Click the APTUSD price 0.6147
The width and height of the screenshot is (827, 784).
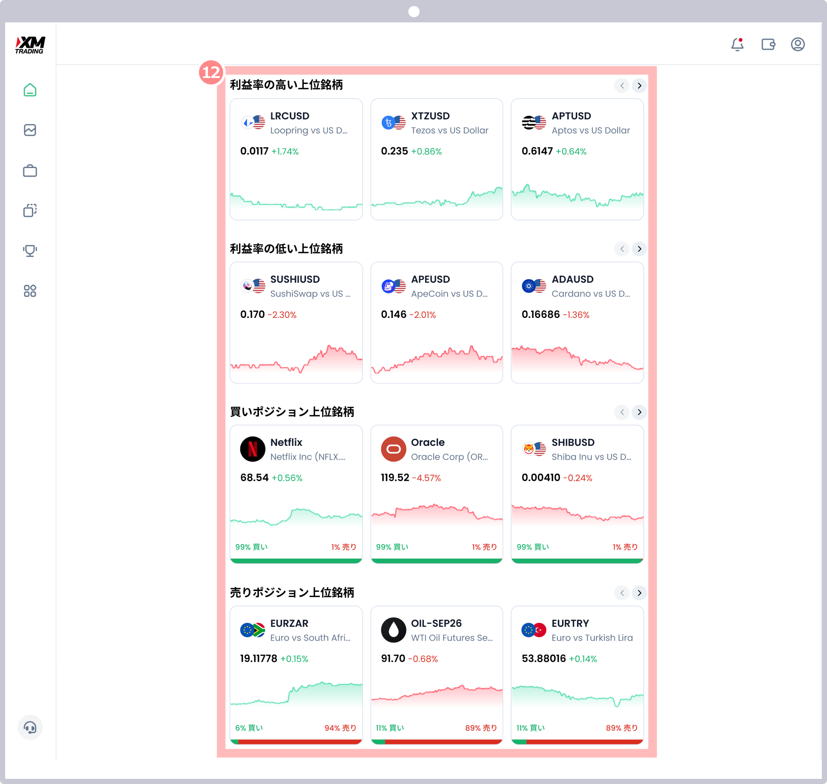(x=537, y=151)
